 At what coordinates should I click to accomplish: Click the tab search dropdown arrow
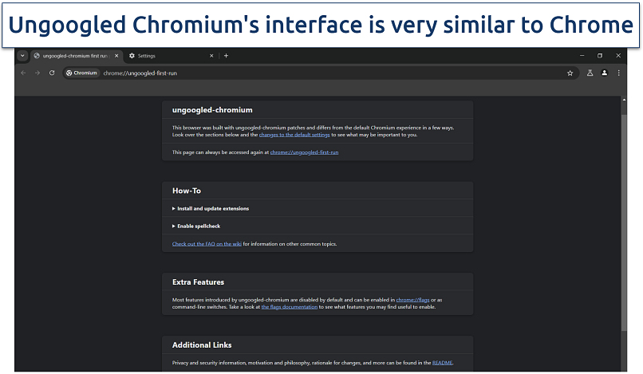click(x=22, y=56)
